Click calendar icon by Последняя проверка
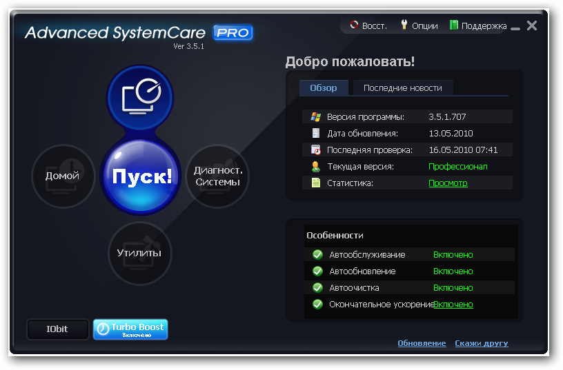 coord(315,150)
